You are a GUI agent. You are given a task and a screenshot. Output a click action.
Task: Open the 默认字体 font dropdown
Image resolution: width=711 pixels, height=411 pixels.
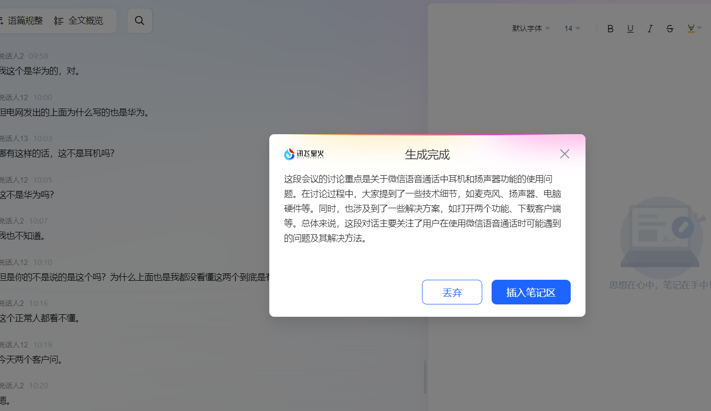[x=531, y=29]
